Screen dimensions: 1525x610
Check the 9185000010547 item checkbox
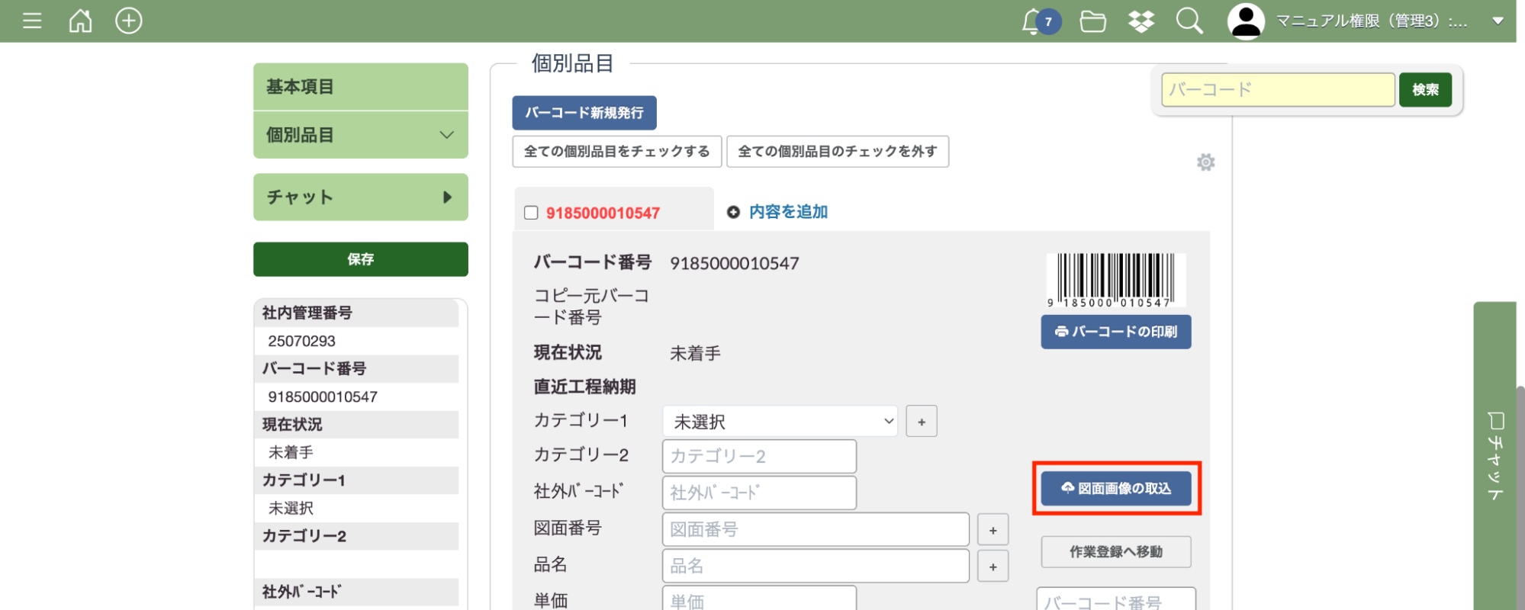point(531,213)
